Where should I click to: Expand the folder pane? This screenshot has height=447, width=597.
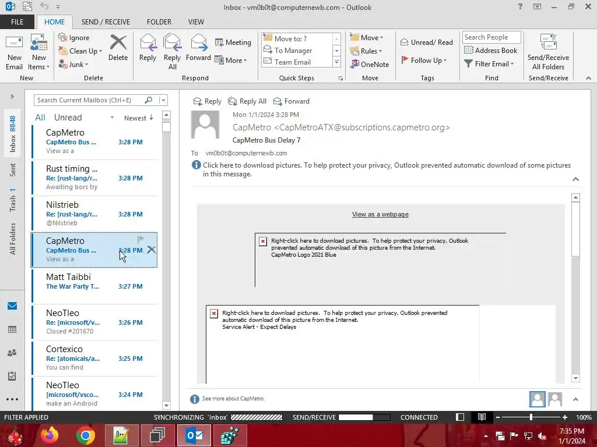point(12,97)
